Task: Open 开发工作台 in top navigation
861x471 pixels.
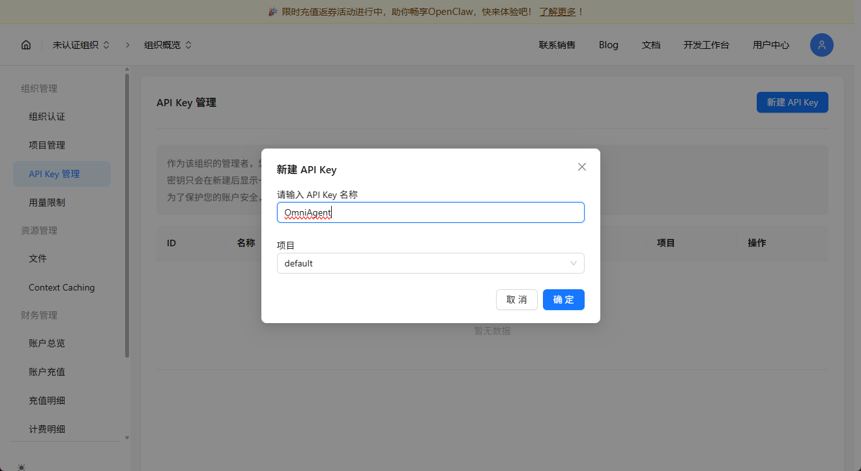Action: 706,45
